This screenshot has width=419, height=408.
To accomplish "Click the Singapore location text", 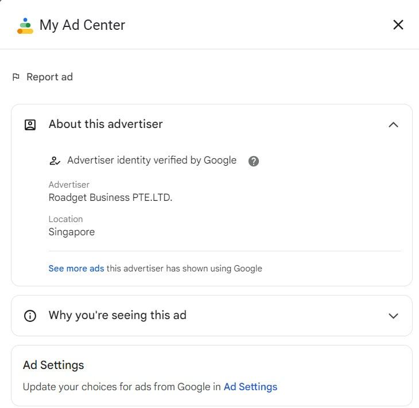I will [72, 232].
